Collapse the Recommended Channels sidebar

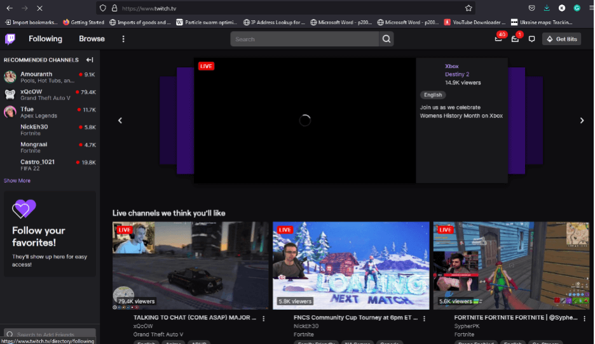pyautogui.click(x=90, y=60)
